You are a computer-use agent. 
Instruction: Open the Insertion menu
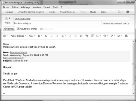pos(37,7)
